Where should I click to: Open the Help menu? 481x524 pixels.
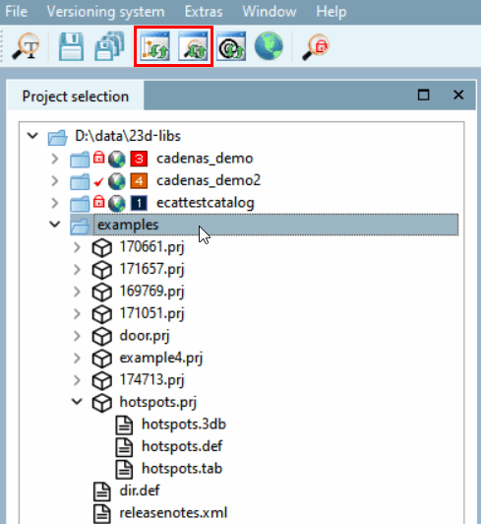pyautogui.click(x=331, y=12)
